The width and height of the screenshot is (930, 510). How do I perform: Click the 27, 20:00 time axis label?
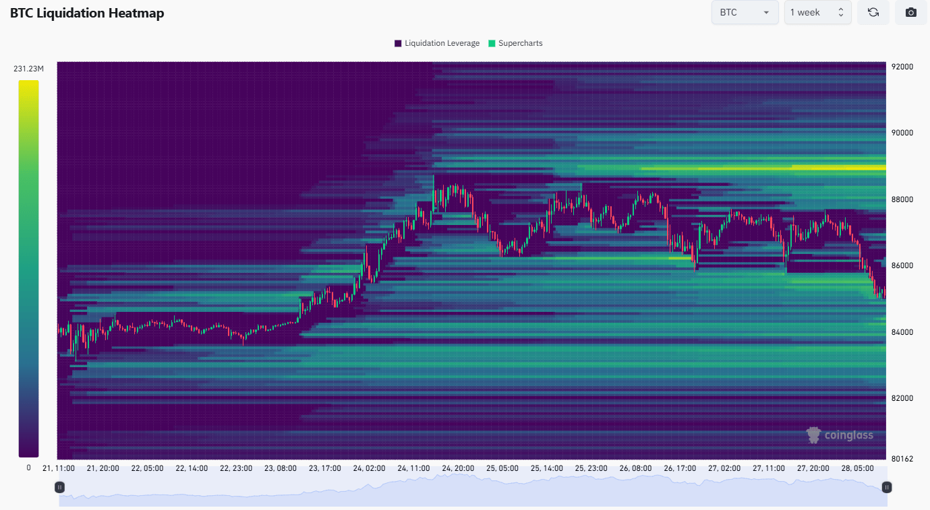(813, 468)
